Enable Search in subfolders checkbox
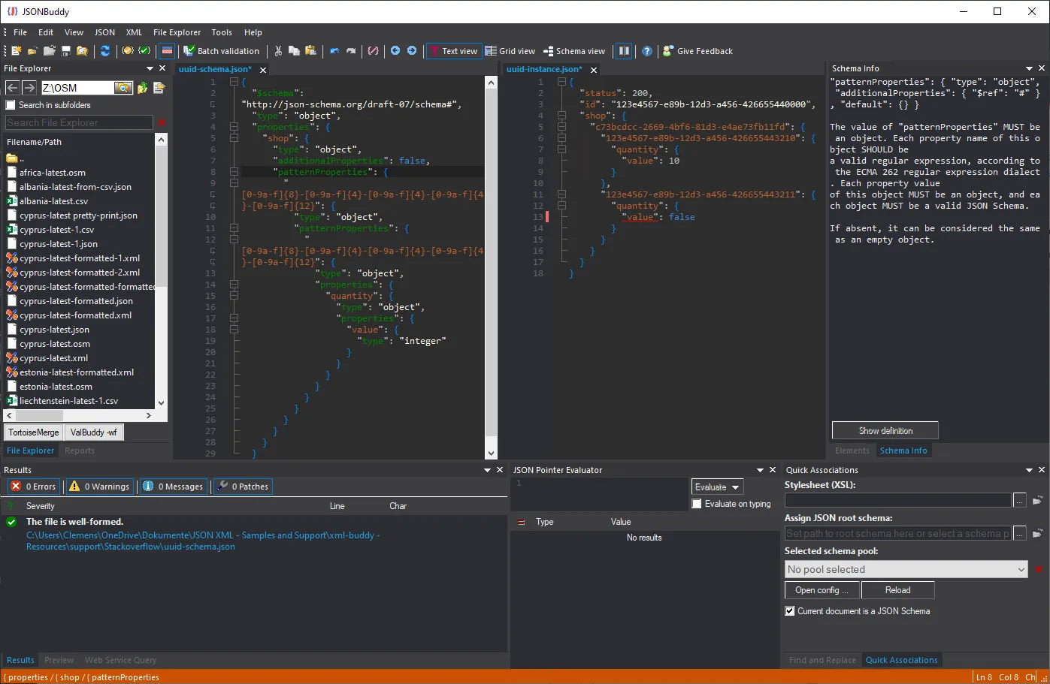This screenshot has height=684, width=1050. (11, 105)
